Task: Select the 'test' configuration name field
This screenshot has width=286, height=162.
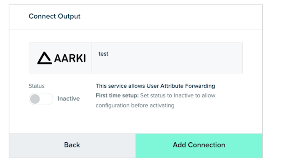Action: coord(167,58)
